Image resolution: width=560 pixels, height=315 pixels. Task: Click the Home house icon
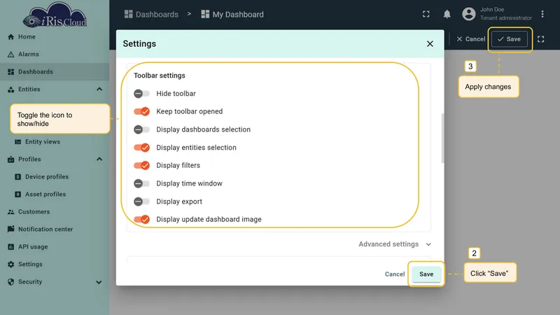10,37
